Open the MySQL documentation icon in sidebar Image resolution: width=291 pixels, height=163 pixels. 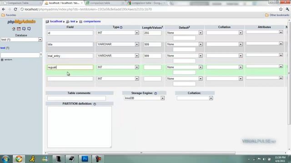tap(29, 29)
